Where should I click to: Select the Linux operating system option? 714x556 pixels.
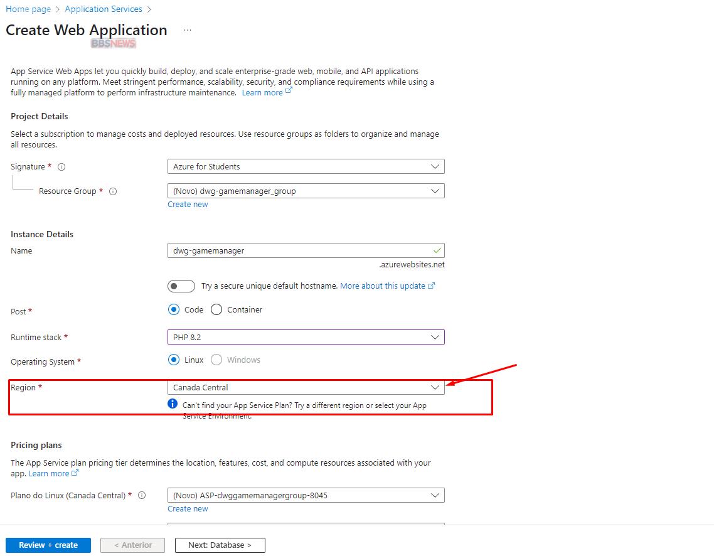click(174, 360)
